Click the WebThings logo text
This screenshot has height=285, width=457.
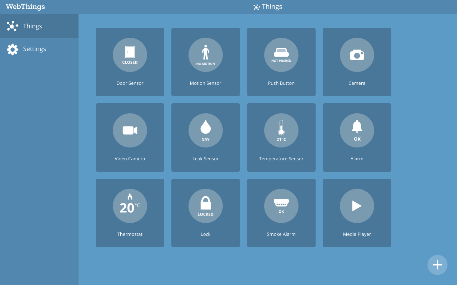[x=25, y=6]
